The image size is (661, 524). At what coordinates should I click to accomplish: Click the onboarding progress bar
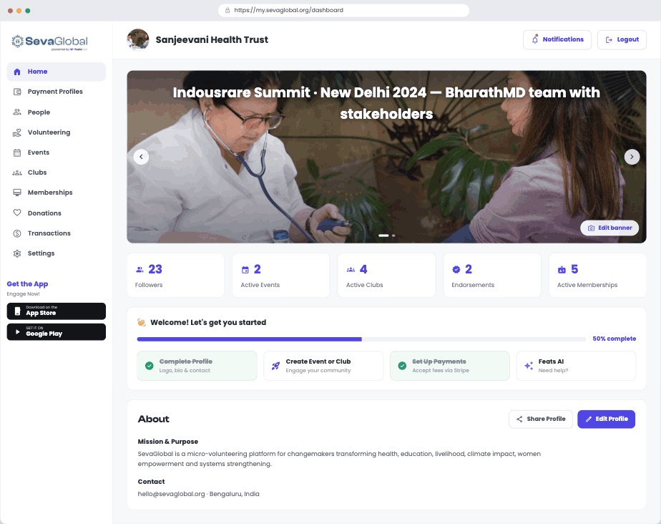pos(361,339)
